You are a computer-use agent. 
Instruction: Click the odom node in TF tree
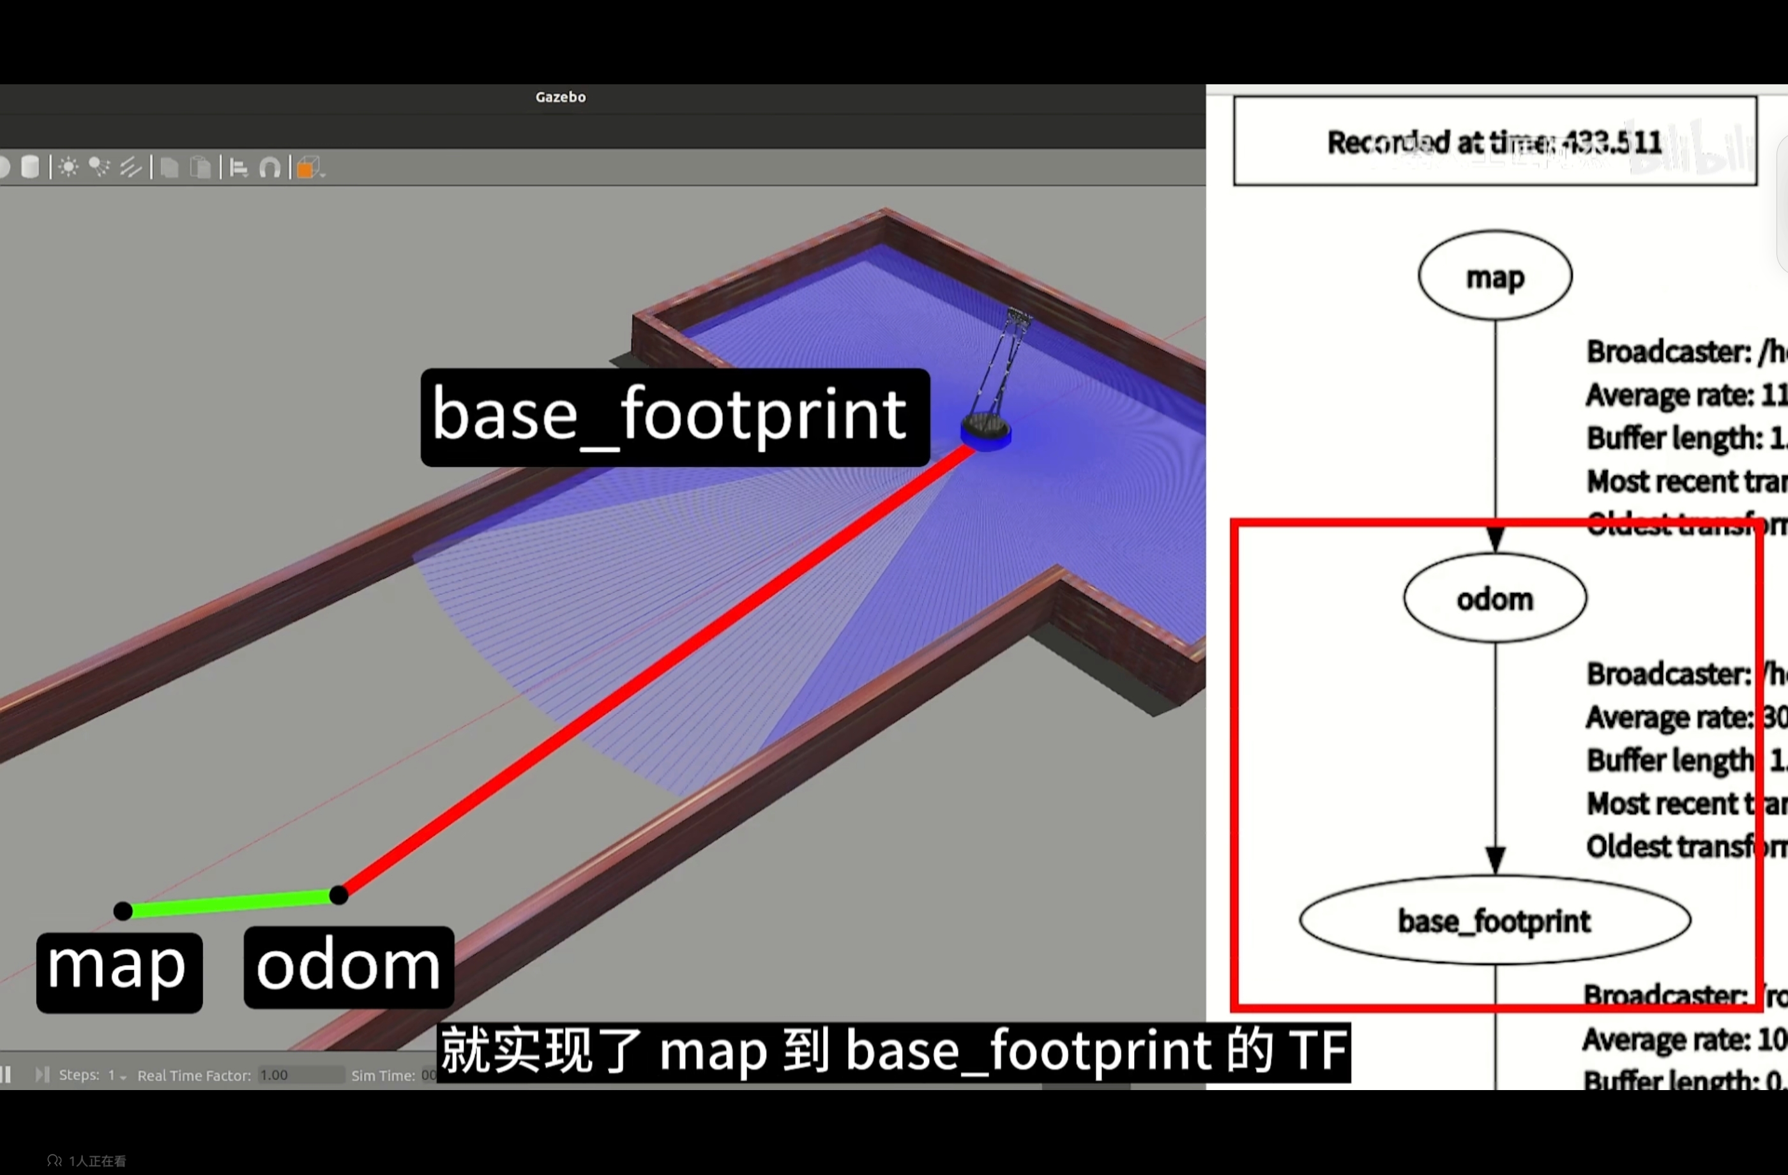[1495, 598]
